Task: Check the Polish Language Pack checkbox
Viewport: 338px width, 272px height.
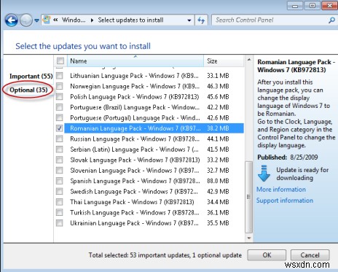Action: coord(59,97)
